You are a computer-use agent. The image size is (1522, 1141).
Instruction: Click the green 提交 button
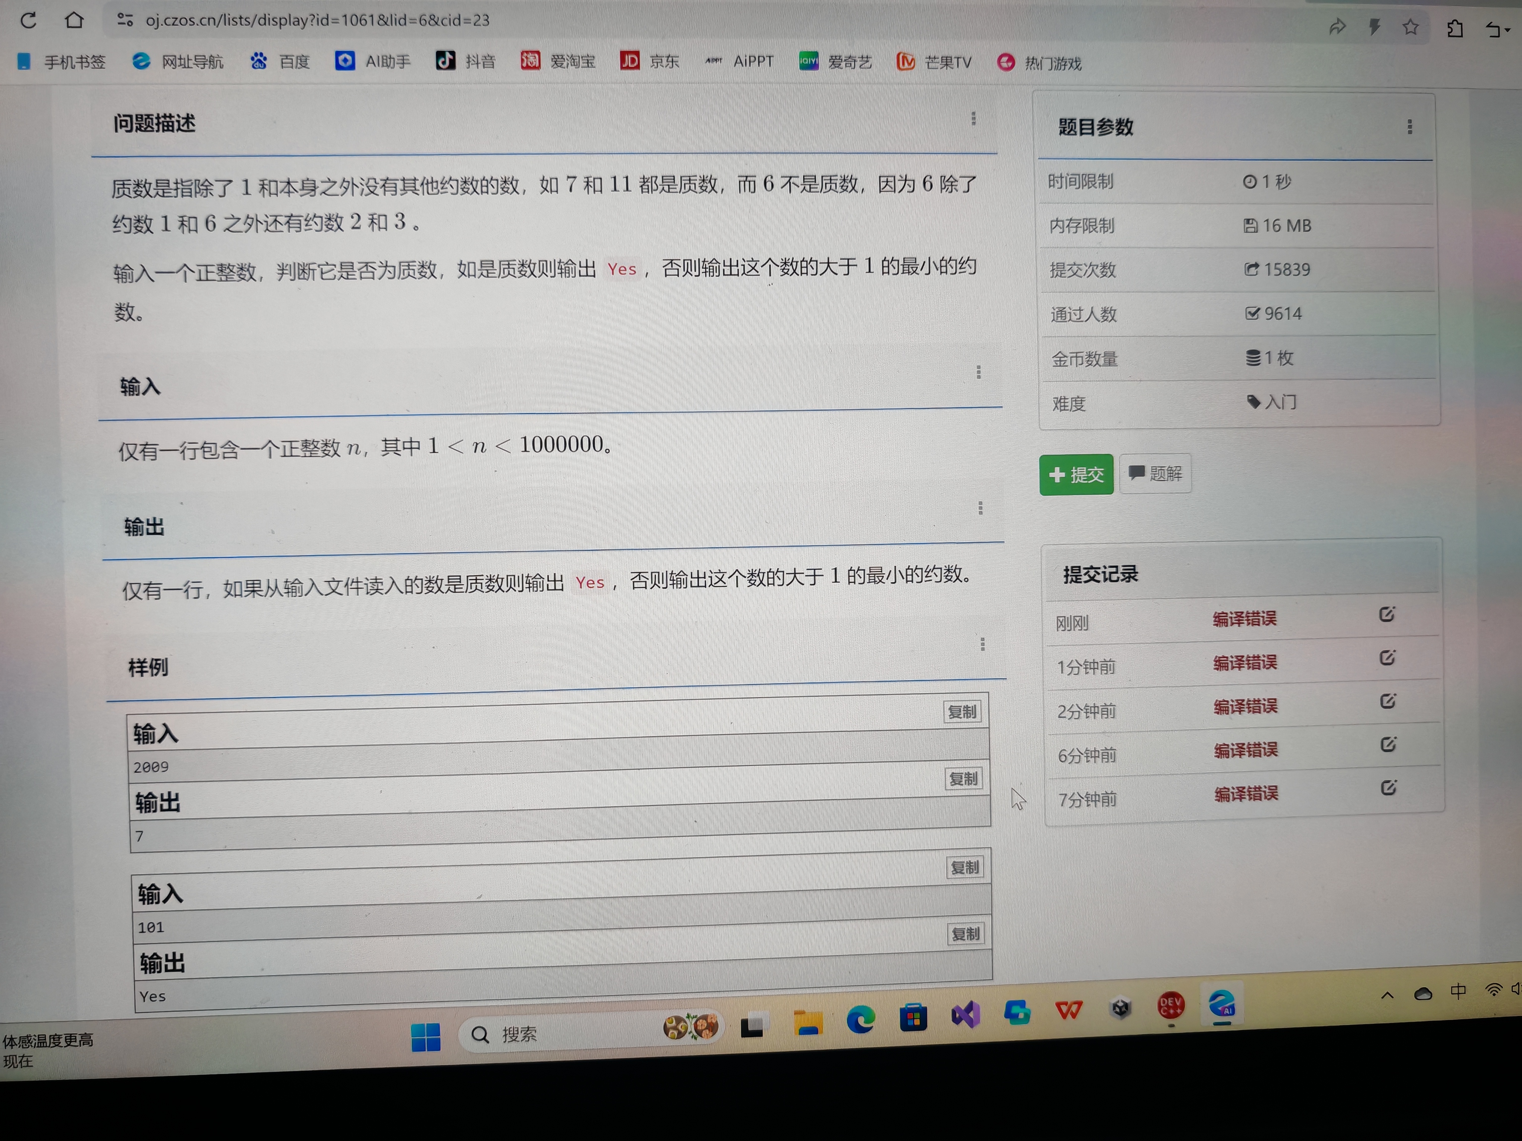(x=1076, y=475)
